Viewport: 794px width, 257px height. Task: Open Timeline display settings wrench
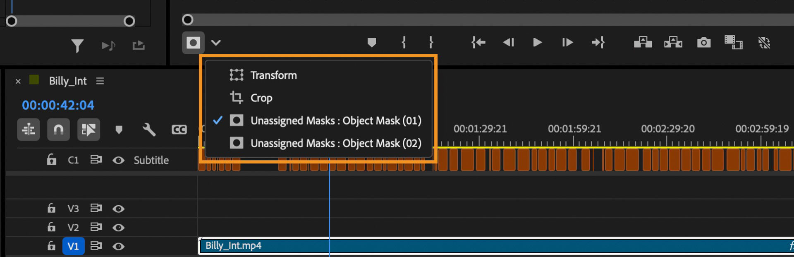tap(149, 130)
